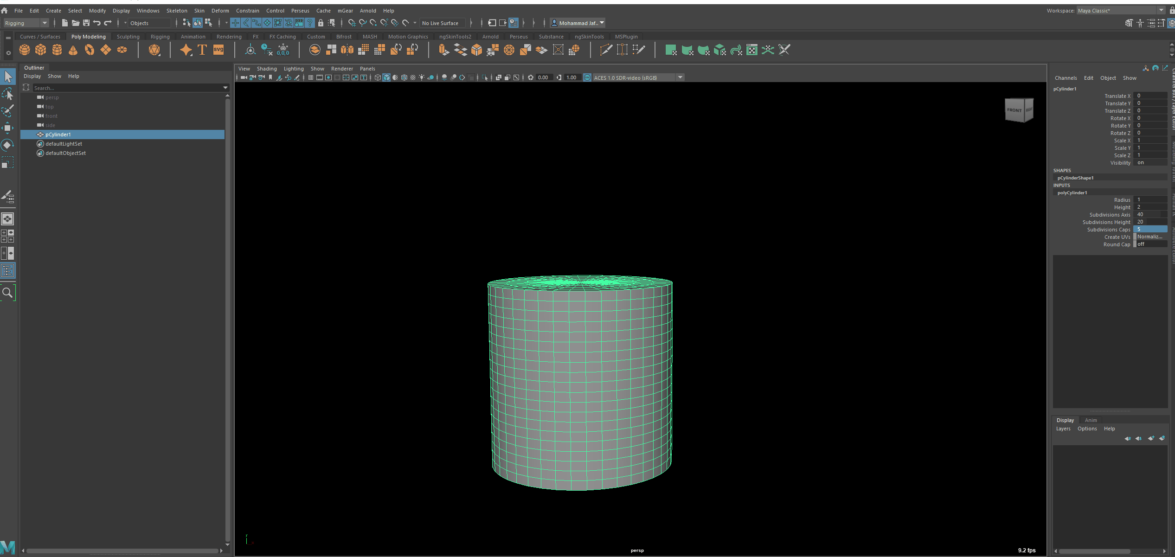Create polygon text with the T icon
The width and height of the screenshot is (1175, 557).
(x=202, y=50)
